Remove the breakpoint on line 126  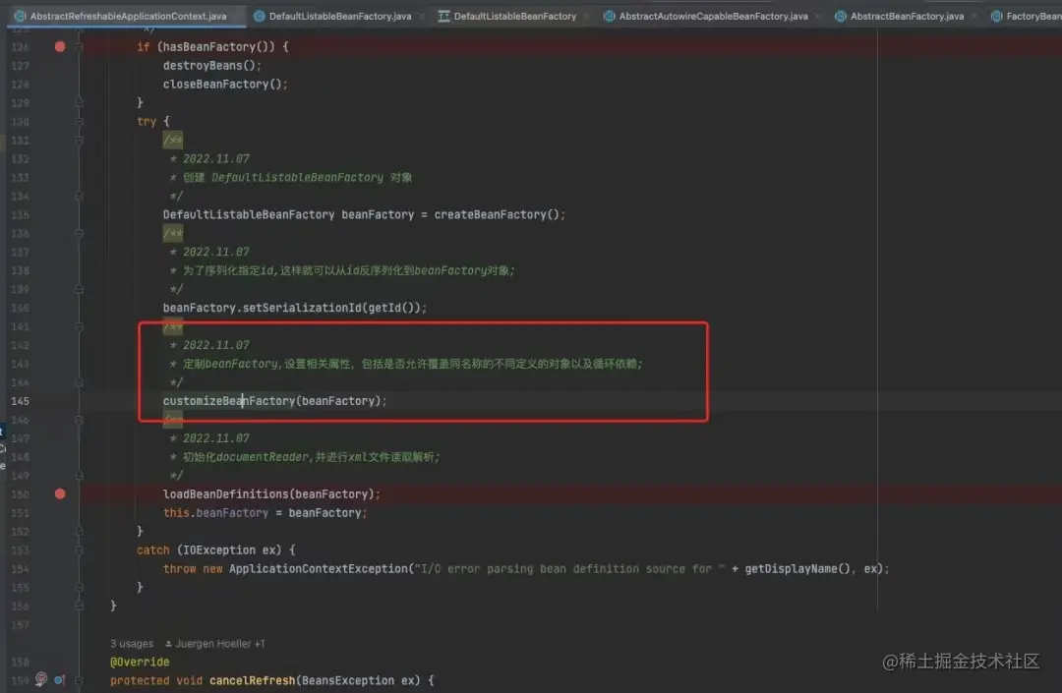(60, 47)
